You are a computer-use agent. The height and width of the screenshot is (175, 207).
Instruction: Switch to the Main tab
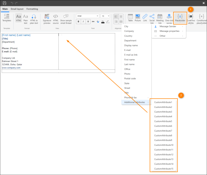(x=5, y=9)
